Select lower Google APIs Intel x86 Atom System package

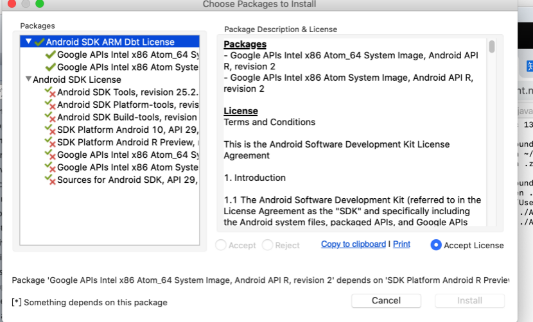point(128,167)
